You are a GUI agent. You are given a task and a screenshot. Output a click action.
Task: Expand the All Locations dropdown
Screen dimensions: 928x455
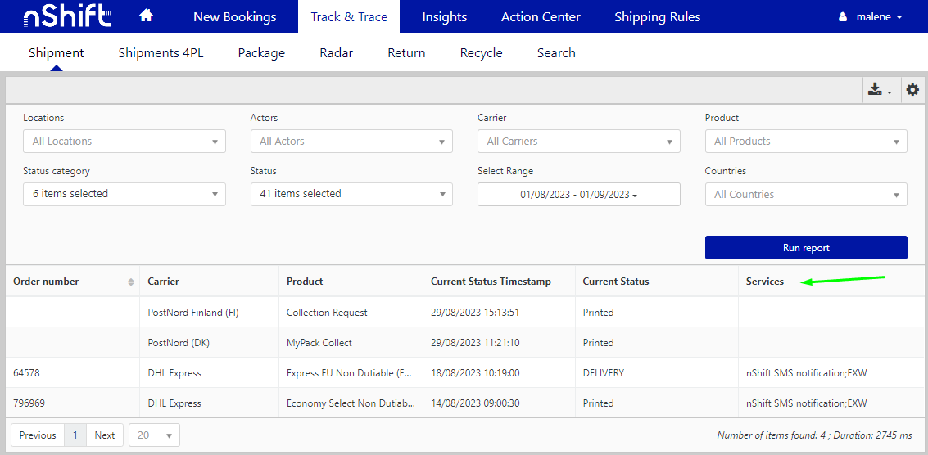coord(124,142)
